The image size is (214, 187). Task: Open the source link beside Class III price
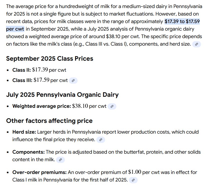(73, 81)
